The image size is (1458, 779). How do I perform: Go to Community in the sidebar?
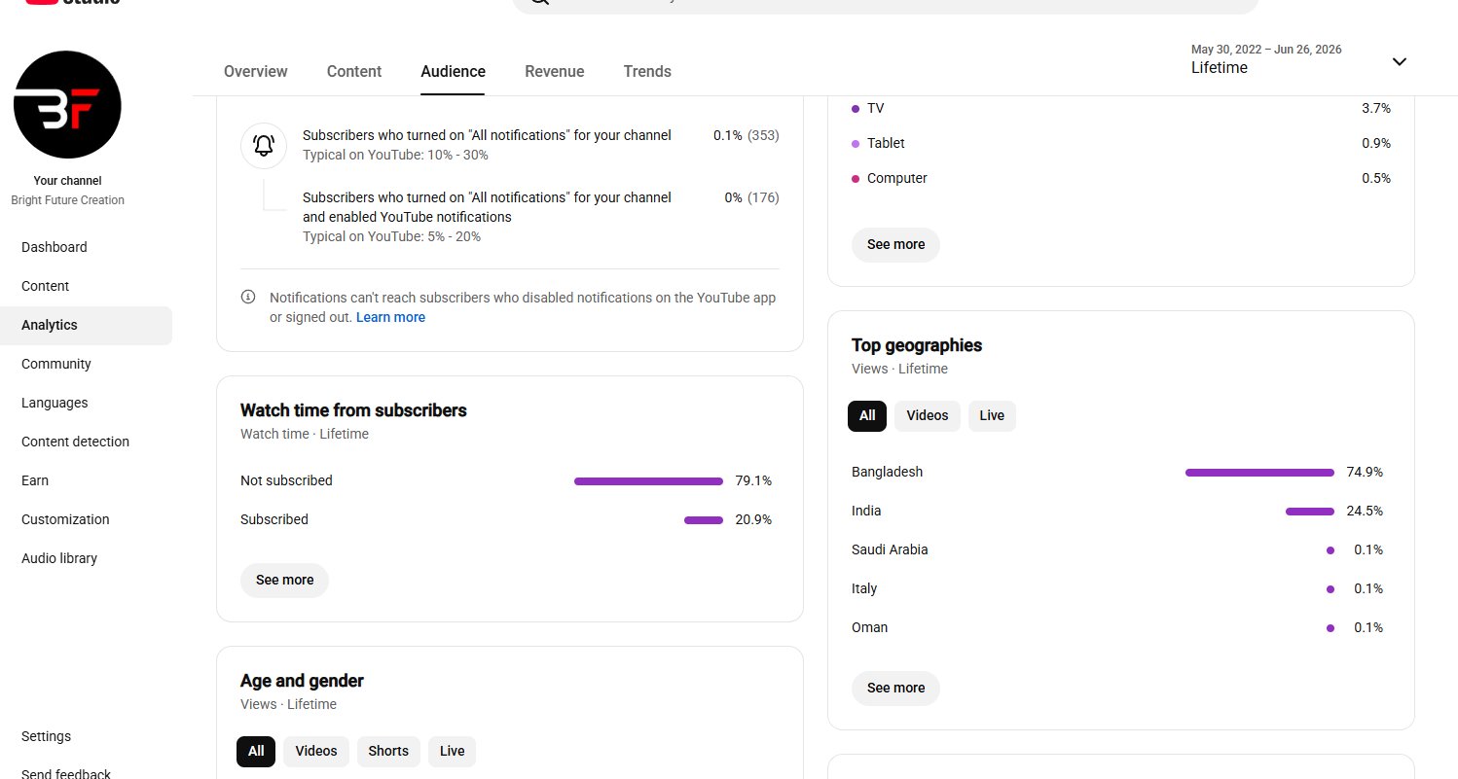point(86,364)
